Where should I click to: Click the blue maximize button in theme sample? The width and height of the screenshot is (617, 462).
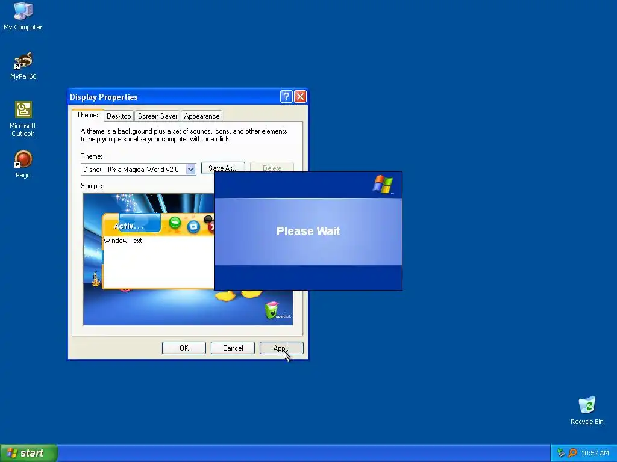tap(193, 227)
